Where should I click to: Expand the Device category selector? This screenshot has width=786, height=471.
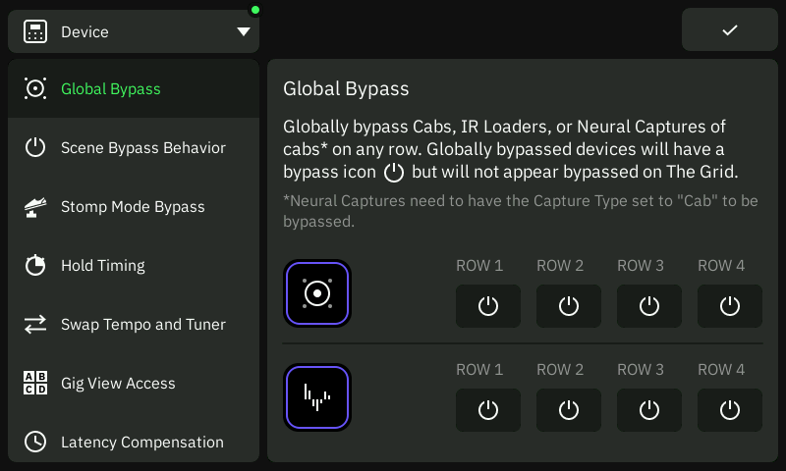click(134, 31)
